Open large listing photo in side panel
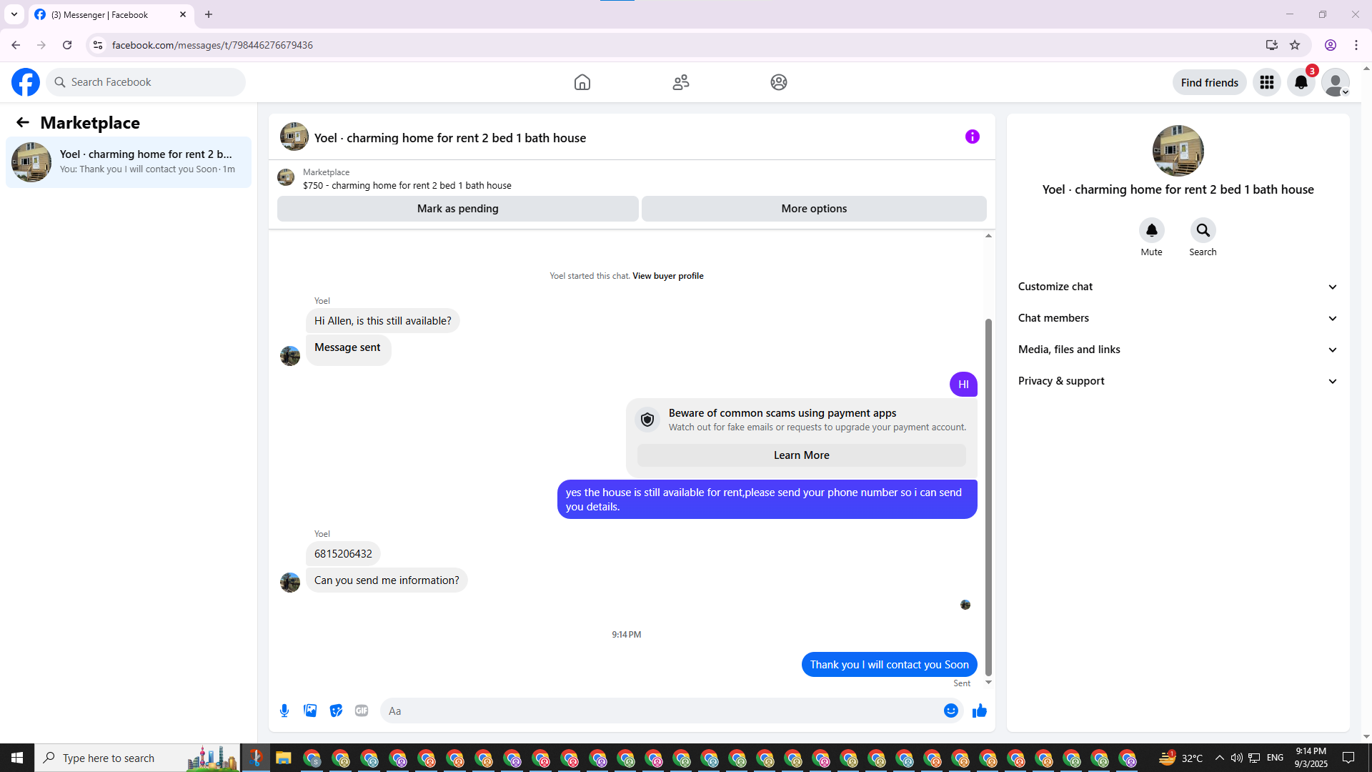 (x=1178, y=151)
